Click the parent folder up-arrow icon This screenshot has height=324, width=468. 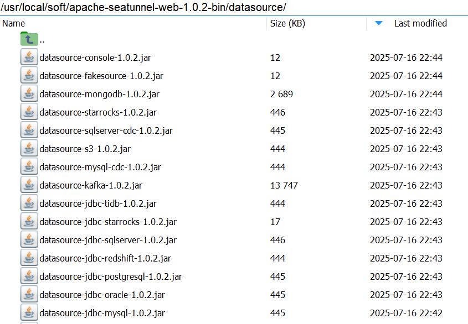coord(29,39)
